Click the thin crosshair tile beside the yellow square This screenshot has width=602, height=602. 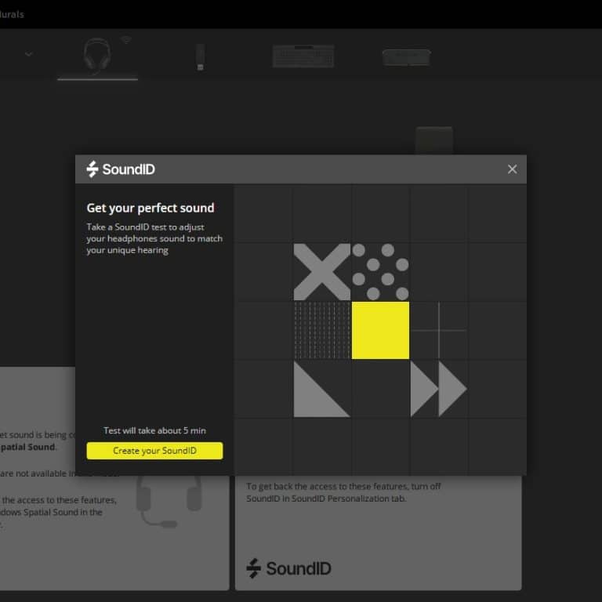point(438,330)
